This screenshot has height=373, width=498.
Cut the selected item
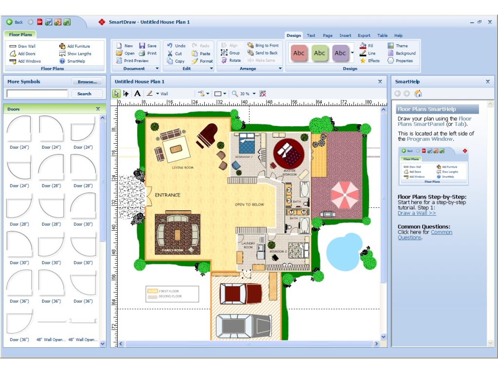[175, 53]
